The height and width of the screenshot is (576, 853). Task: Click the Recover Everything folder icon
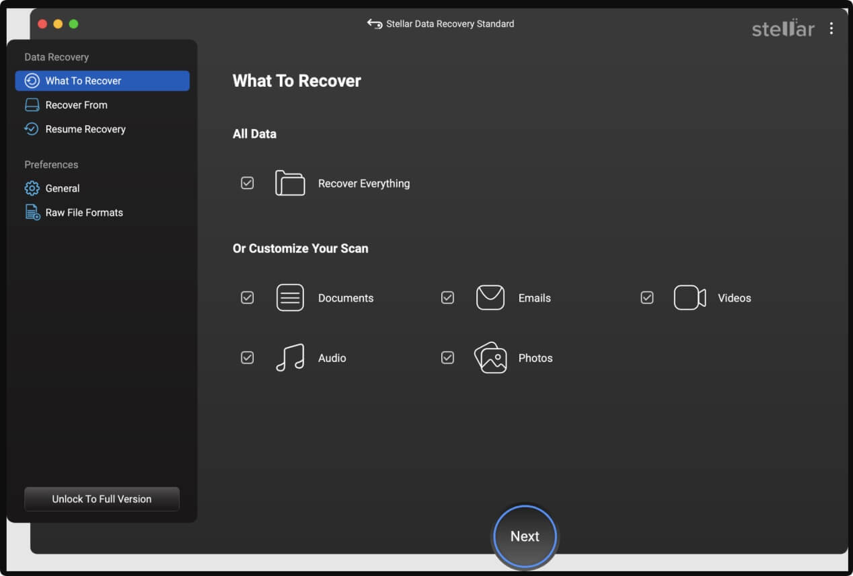290,183
